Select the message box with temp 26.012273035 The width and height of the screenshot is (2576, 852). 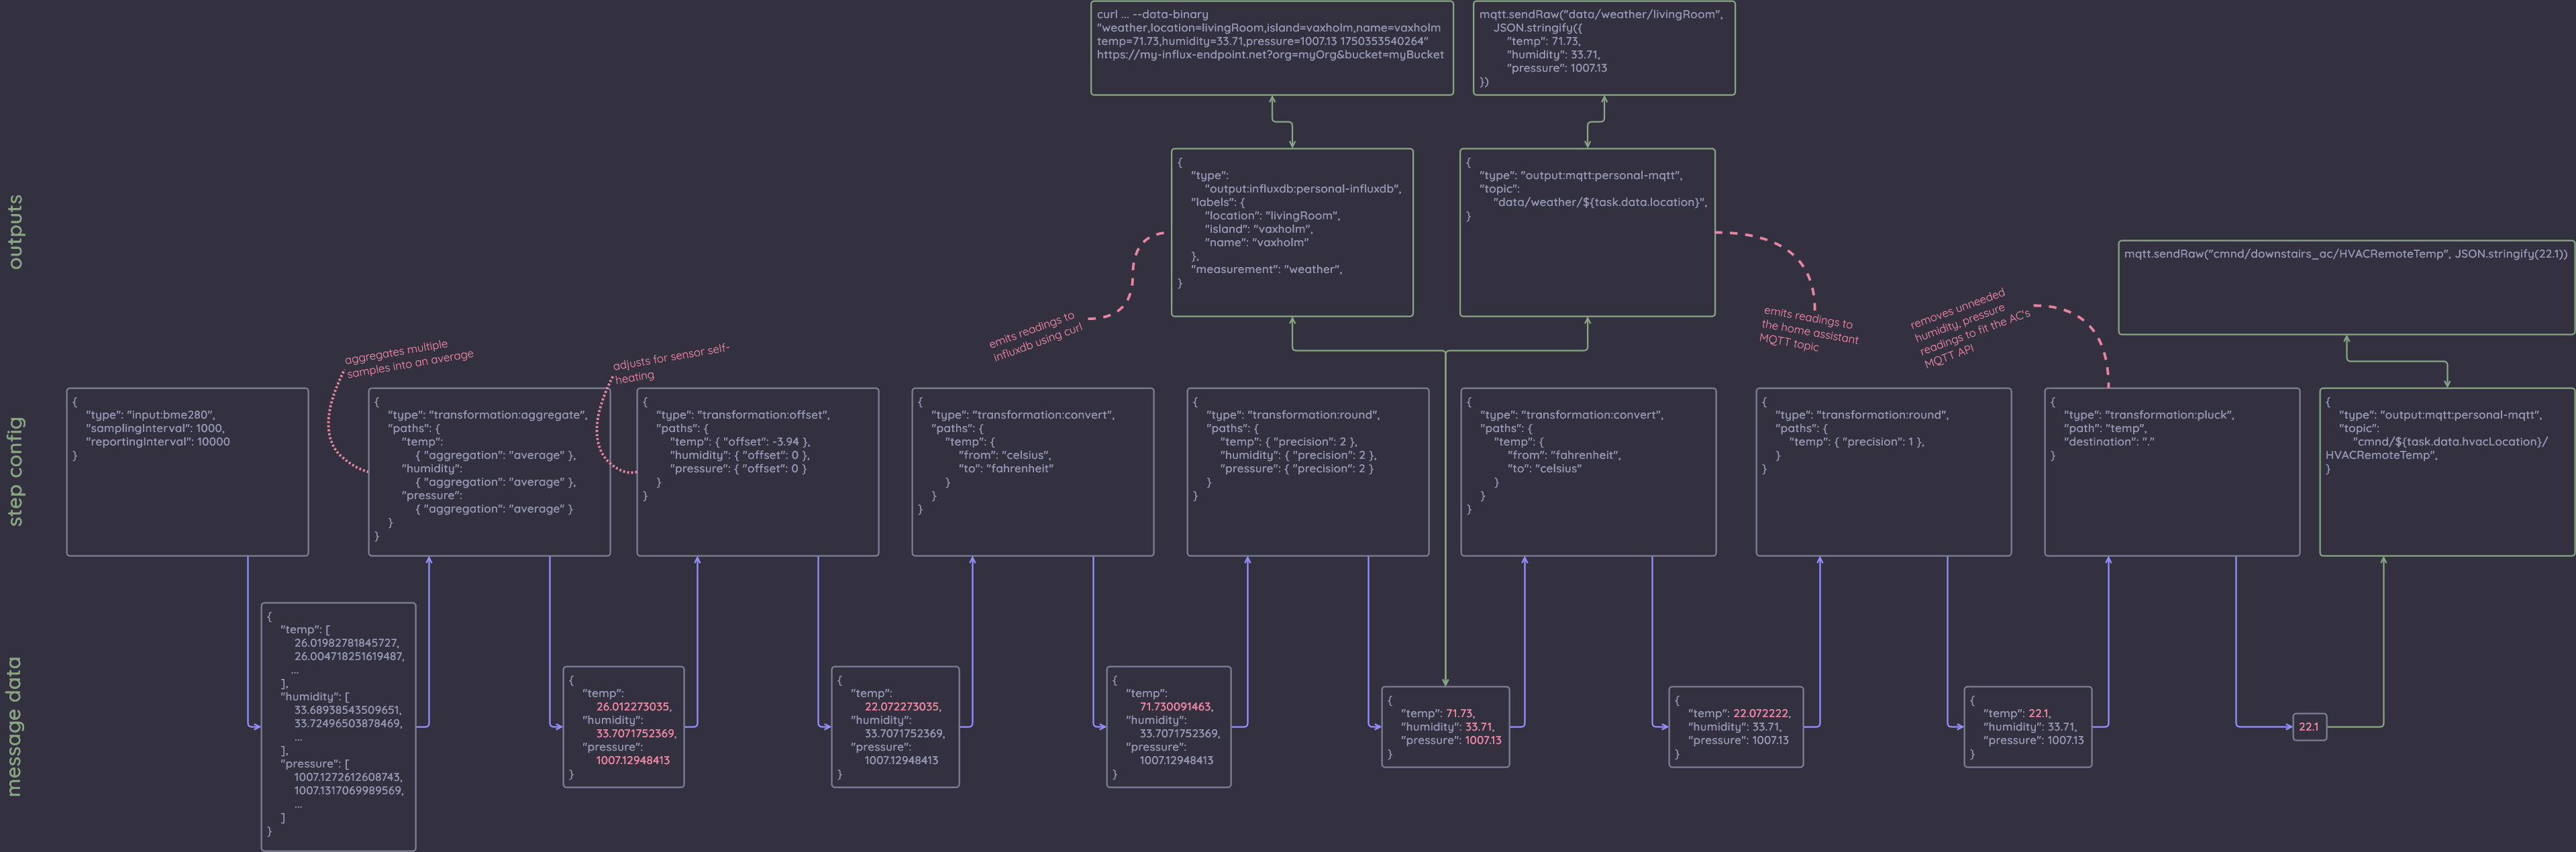[x=624, y=727]
